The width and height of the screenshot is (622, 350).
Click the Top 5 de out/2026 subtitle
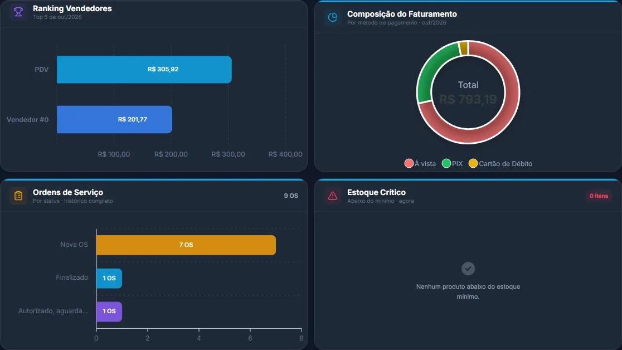tap(57, 17)
